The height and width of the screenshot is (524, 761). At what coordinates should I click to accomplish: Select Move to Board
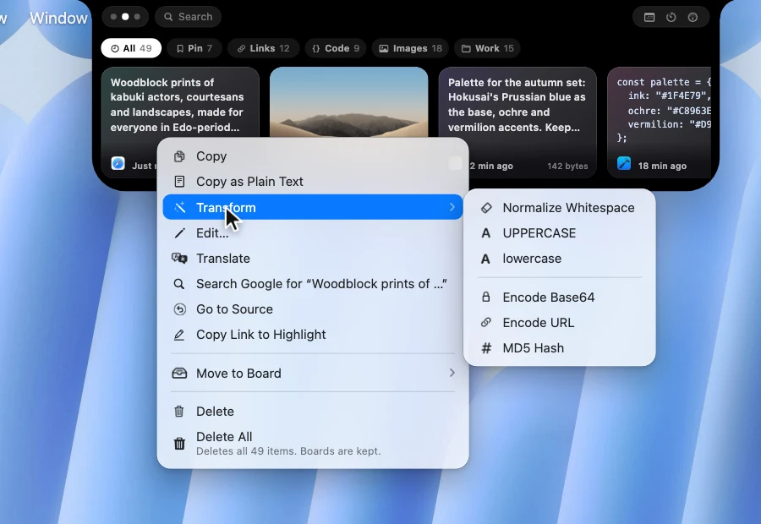pos(313,373)
